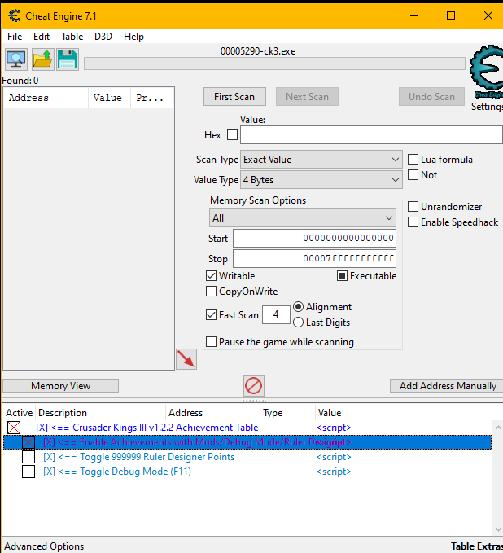Screen dimensions: 503x553
Task: Click the 00005290-ck3.exe process label
Action: coord(258,51)
